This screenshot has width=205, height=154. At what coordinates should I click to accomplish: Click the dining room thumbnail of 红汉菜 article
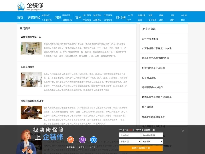tap(31, 79)
